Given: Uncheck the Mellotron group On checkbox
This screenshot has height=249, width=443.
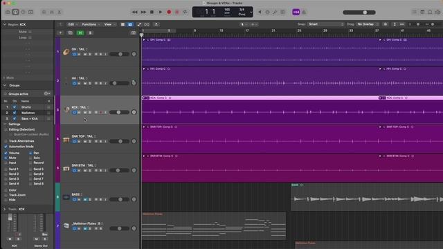Looking at the screenshot, I should pyautogui.click(x=15, y=113).
